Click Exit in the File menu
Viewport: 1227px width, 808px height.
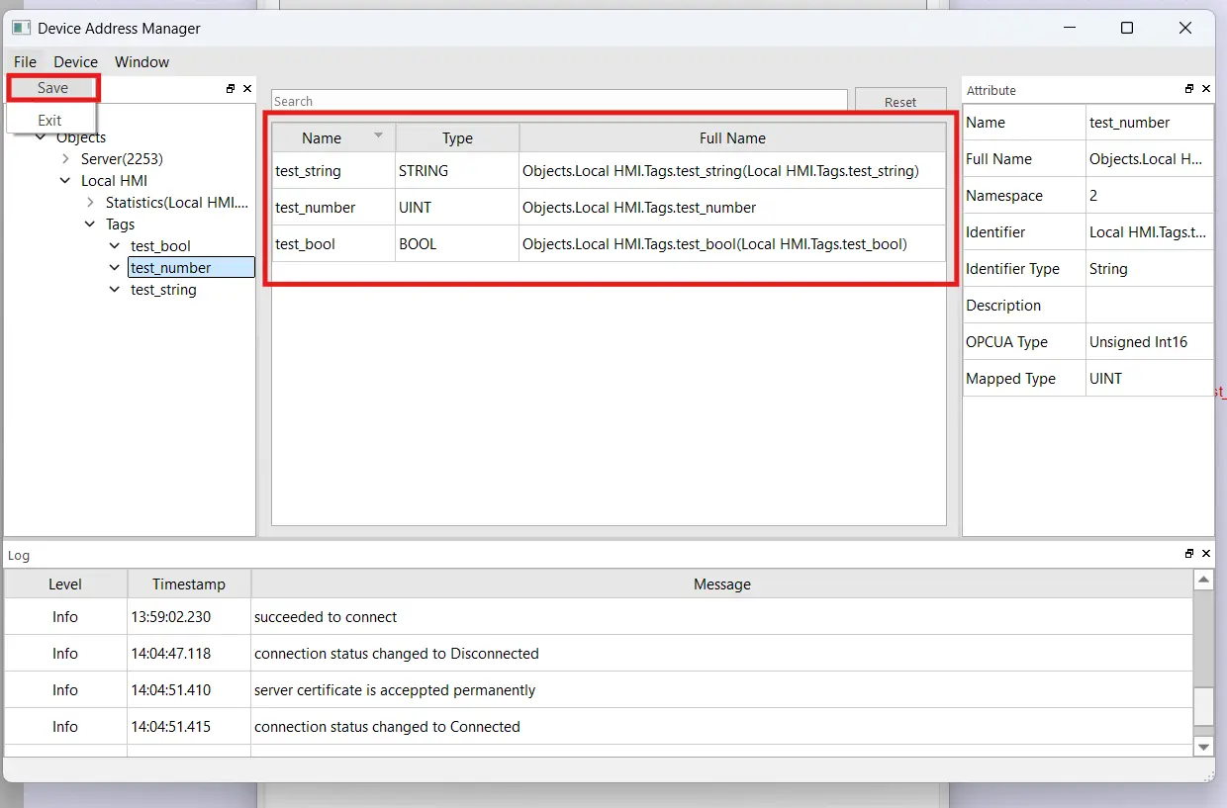49,120
